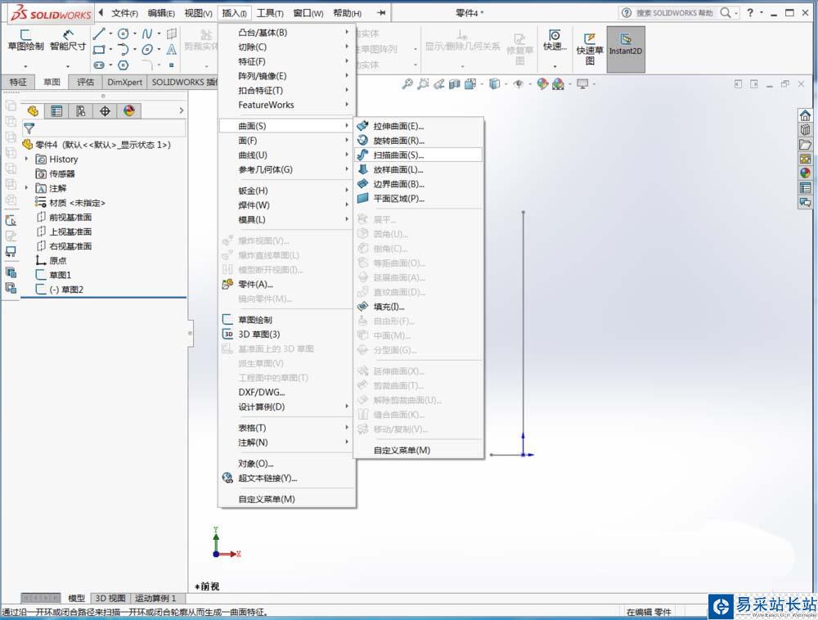Screen dimensions: 818x620
Task: Toggle the Instant2D button
Action: (626, 50)
